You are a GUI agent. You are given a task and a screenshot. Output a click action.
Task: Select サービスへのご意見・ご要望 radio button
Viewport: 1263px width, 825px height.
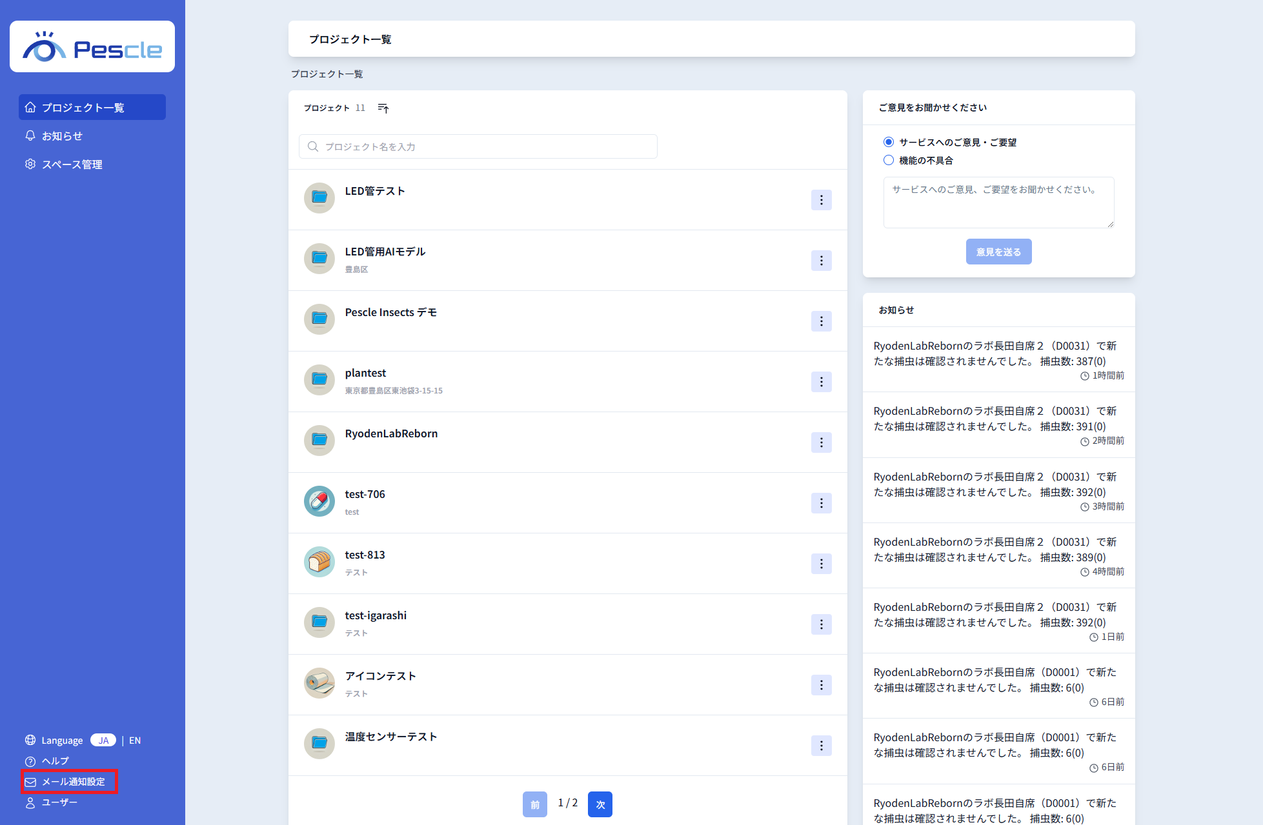point(889,142)
